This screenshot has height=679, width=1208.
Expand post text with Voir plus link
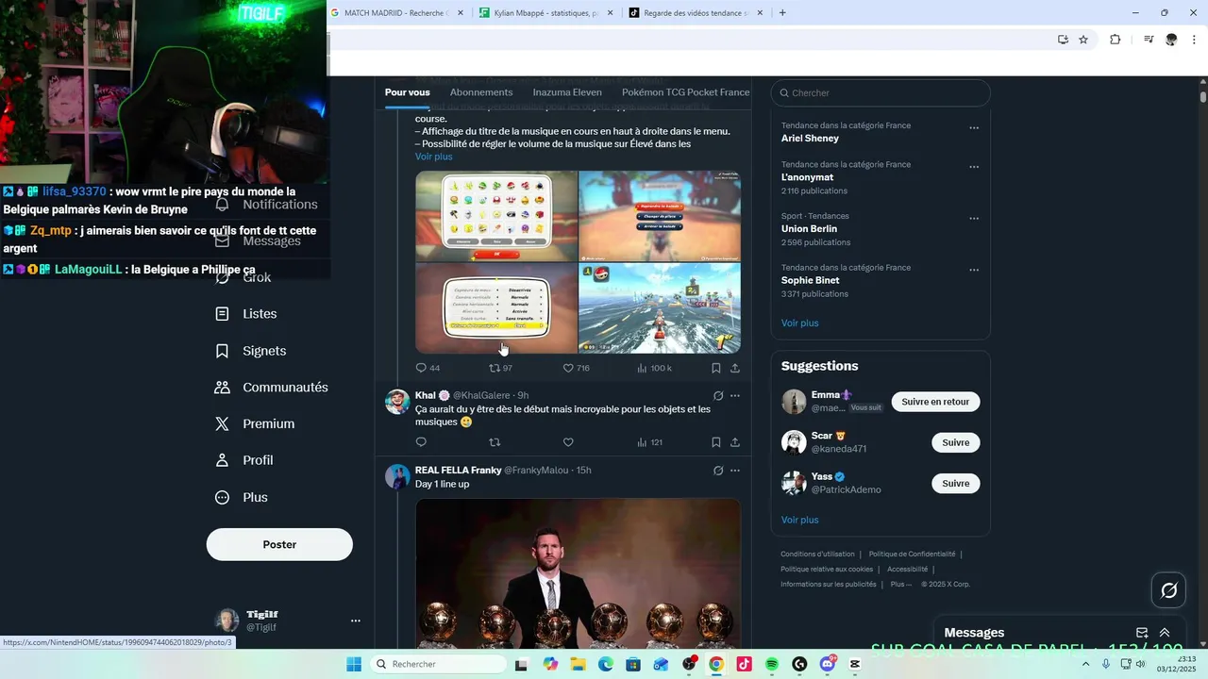[x=434, y=157]
